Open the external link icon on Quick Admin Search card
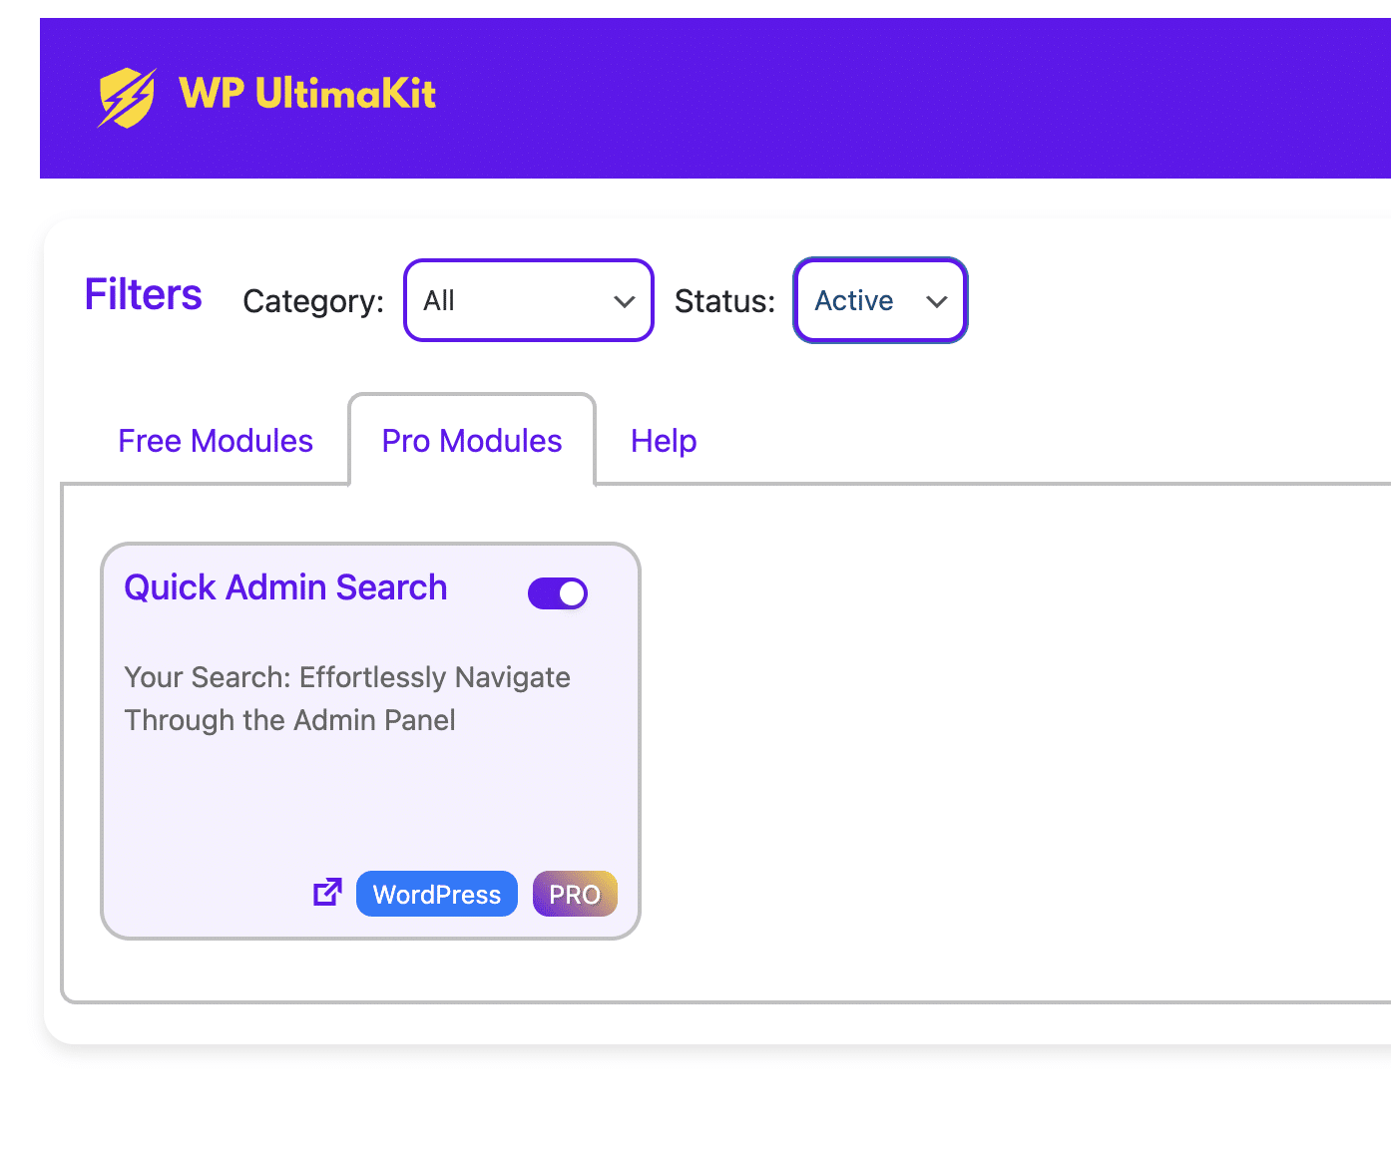1391x1151 pixels. 326,892
